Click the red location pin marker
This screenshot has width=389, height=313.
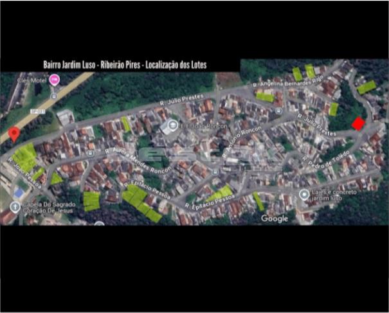point(14,134)
